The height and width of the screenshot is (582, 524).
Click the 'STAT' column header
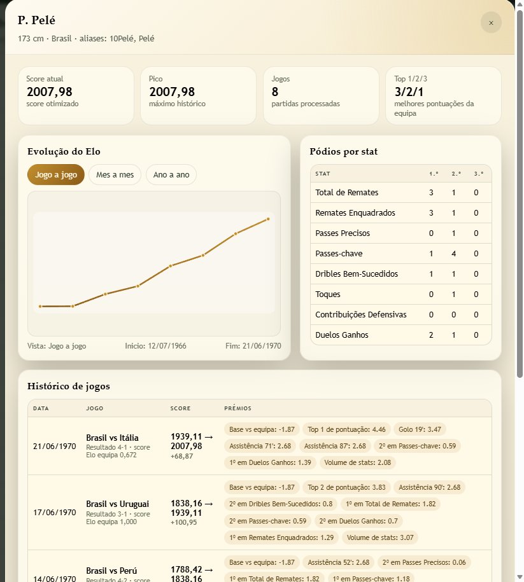click(x=323, y=174)
